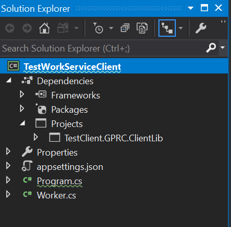
Task: Click the TestClient.GPRC.ClientLib window icon
Action: pyautogui.click(x=55, y=137)
